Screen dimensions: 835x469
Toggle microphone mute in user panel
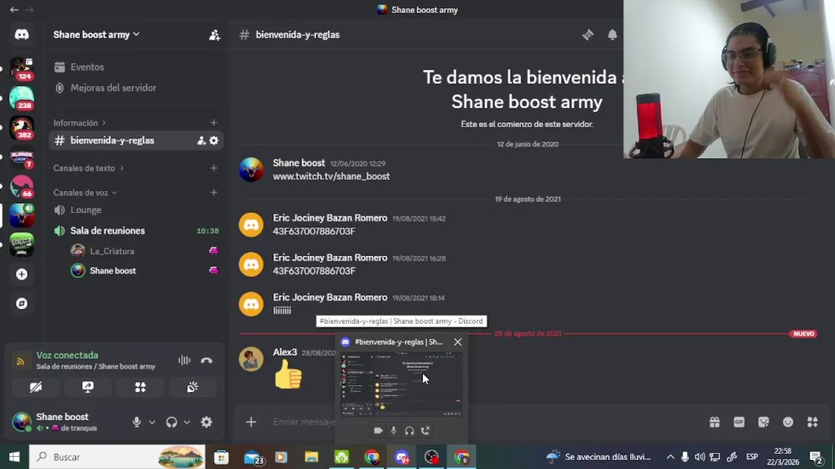tap(136, 422)
